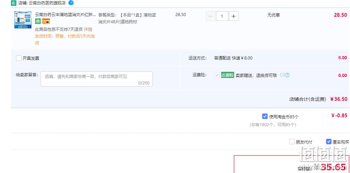Uncheck 使用淘金币85个 checkbox
This screenshot has height=173, width=350.
click(x=265, y=116)
